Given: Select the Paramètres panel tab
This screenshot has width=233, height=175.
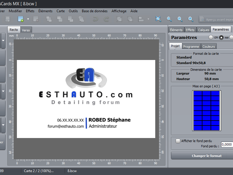Looking at the screenshot, I should coord(221,29).
